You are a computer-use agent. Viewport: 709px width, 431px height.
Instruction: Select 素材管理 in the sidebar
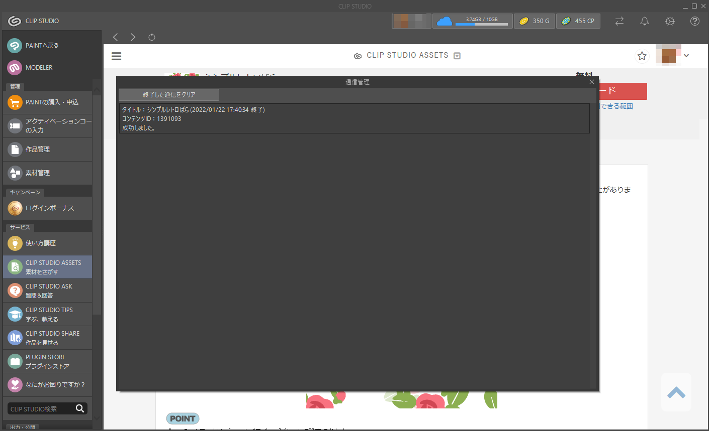pyautogui.click(x=48, y=173)
